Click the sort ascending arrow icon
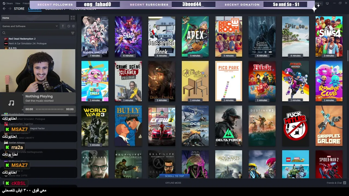 tap(63, 26)
